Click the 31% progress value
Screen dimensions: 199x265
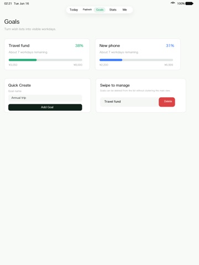[x=170, y=46]
